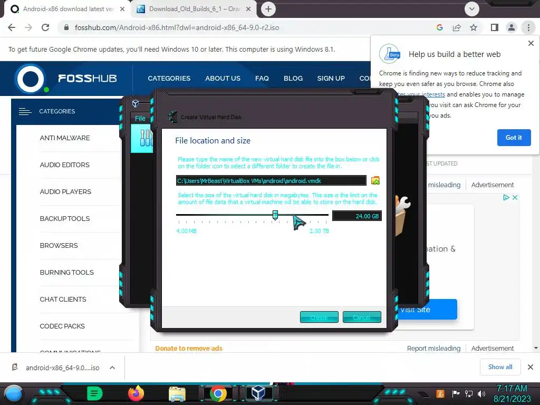Screen dimensions: 540x405
Task: Open the green notes app in taskbar
Action: tap(95, 393)
